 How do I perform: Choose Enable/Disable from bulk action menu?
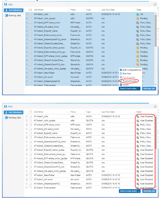click(130, 81)
